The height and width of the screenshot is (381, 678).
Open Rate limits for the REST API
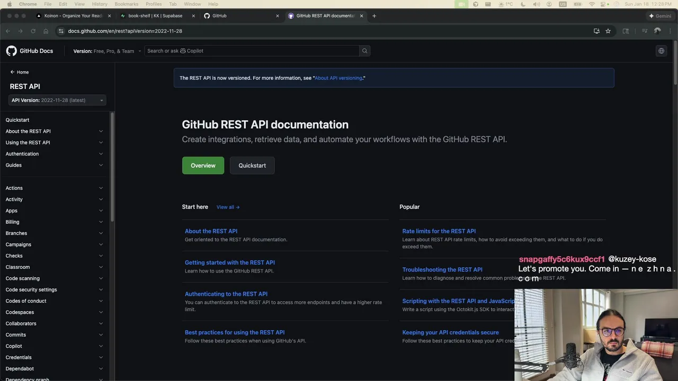coord(439,231)
